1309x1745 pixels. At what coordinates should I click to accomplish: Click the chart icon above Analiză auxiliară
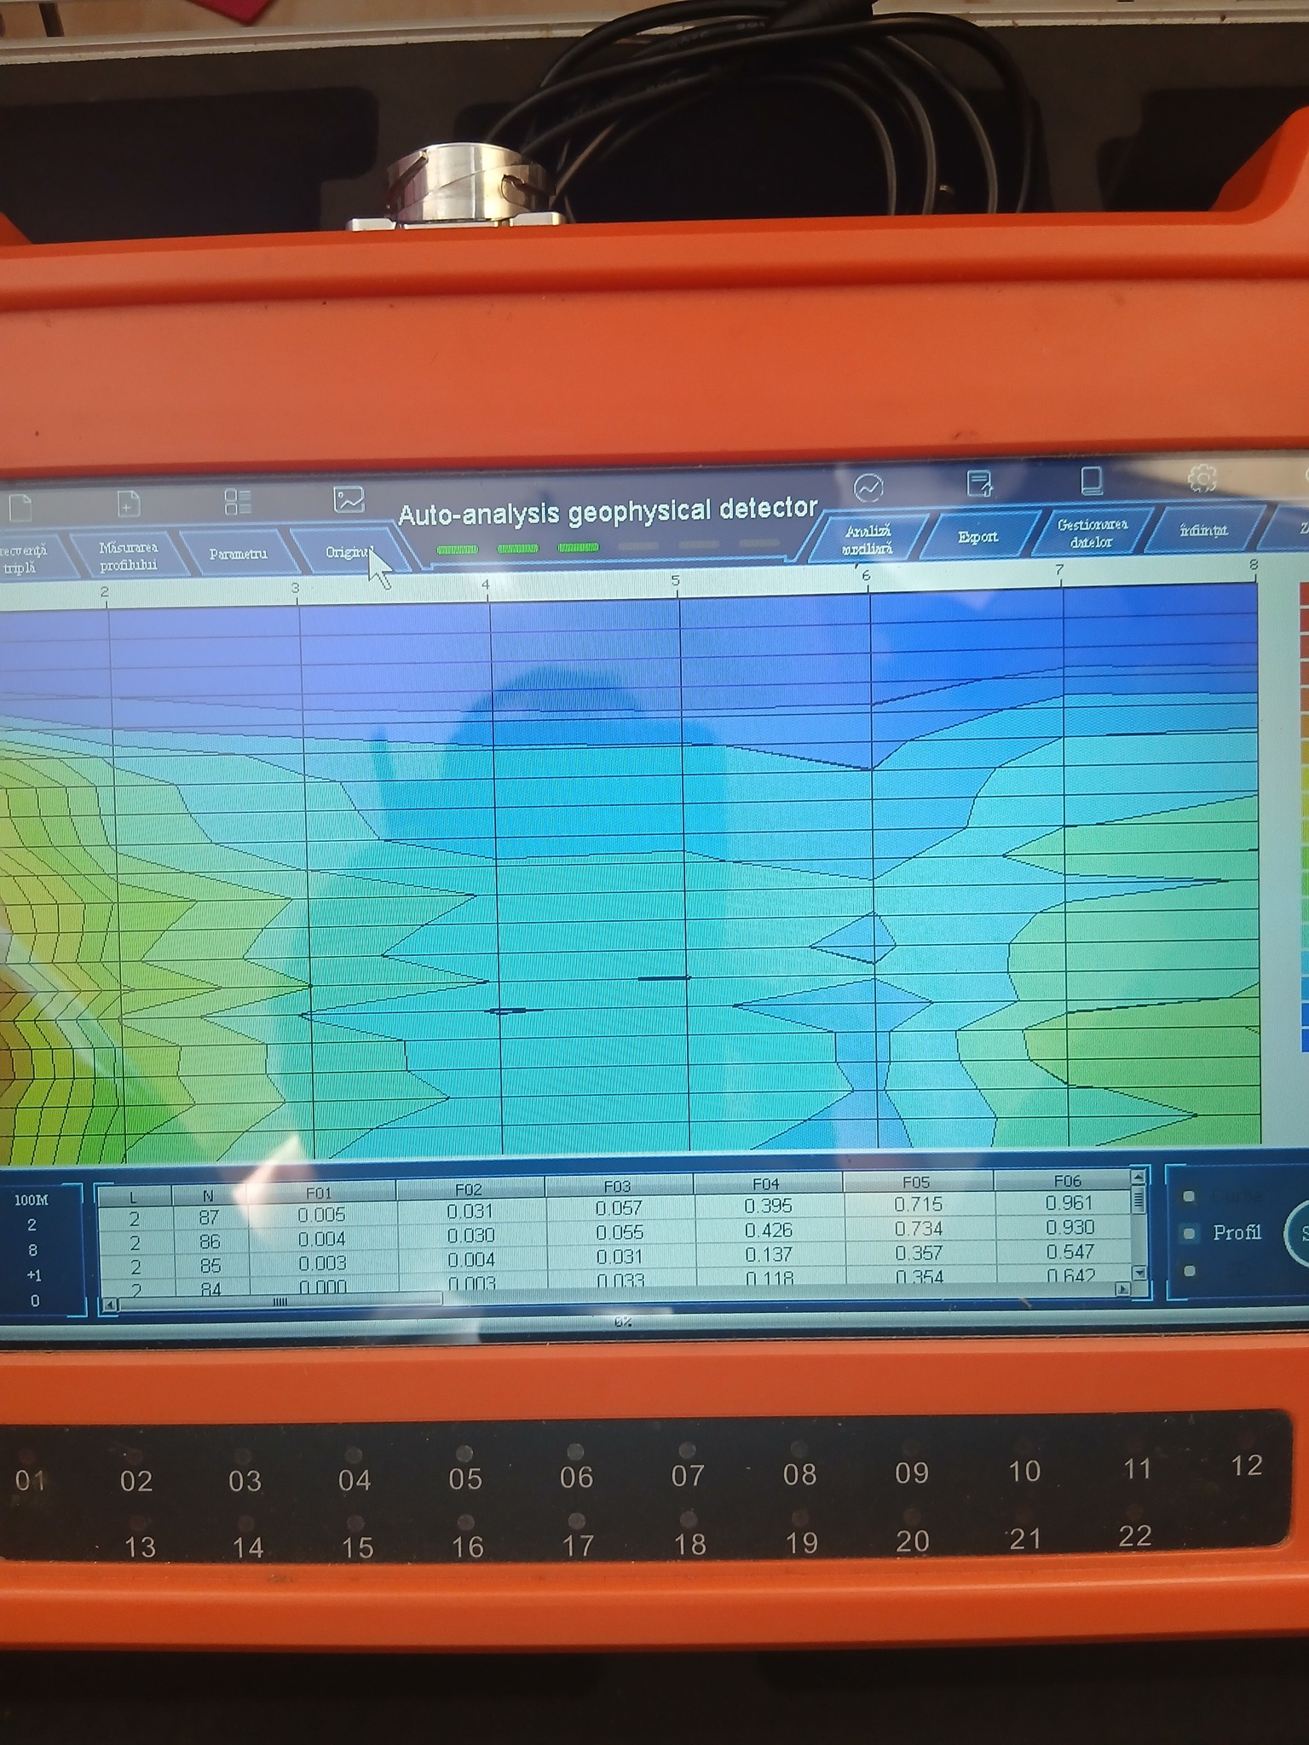tap(868, 488)
